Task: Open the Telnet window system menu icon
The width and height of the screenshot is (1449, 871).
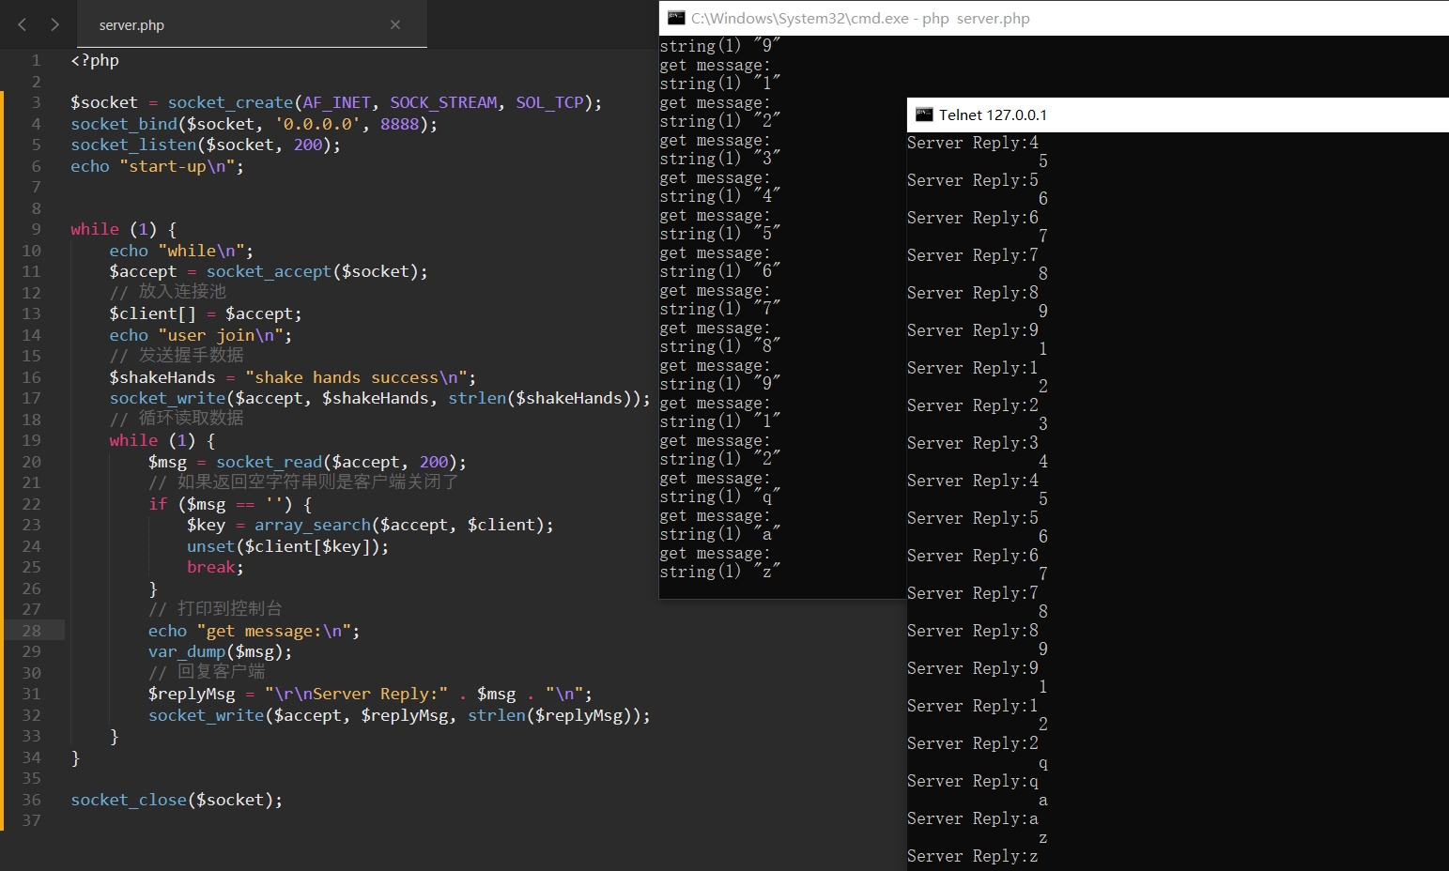Action: point(924,115)
